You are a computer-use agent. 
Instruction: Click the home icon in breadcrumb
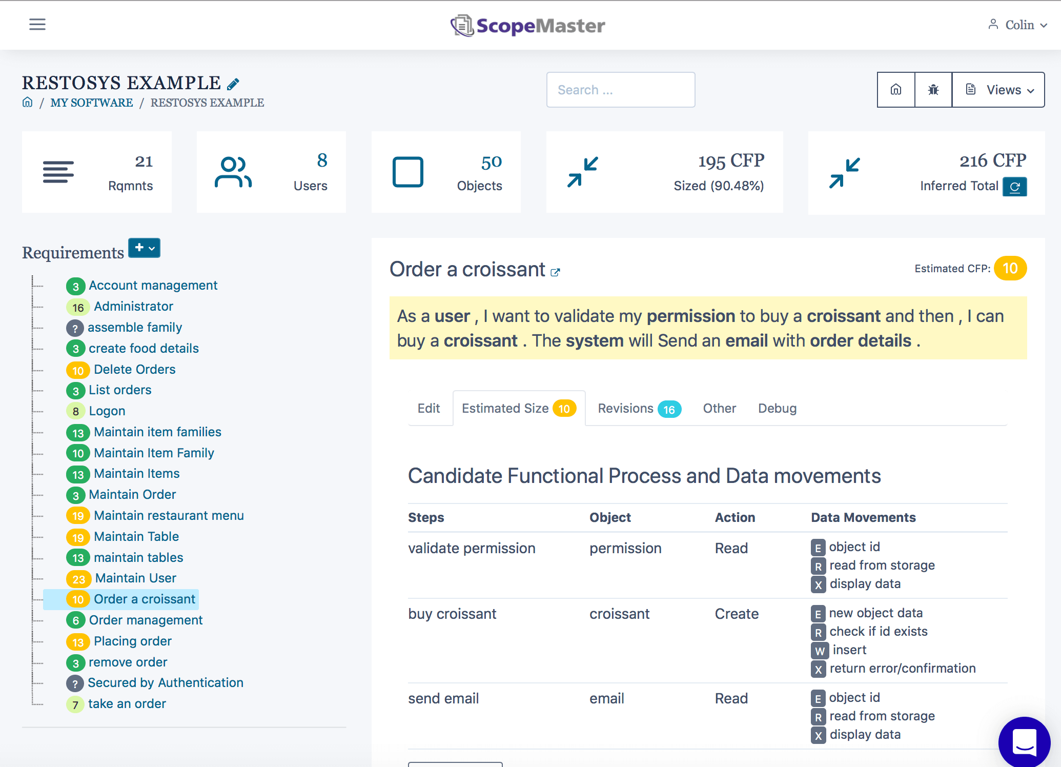click(x=28, y=102)
